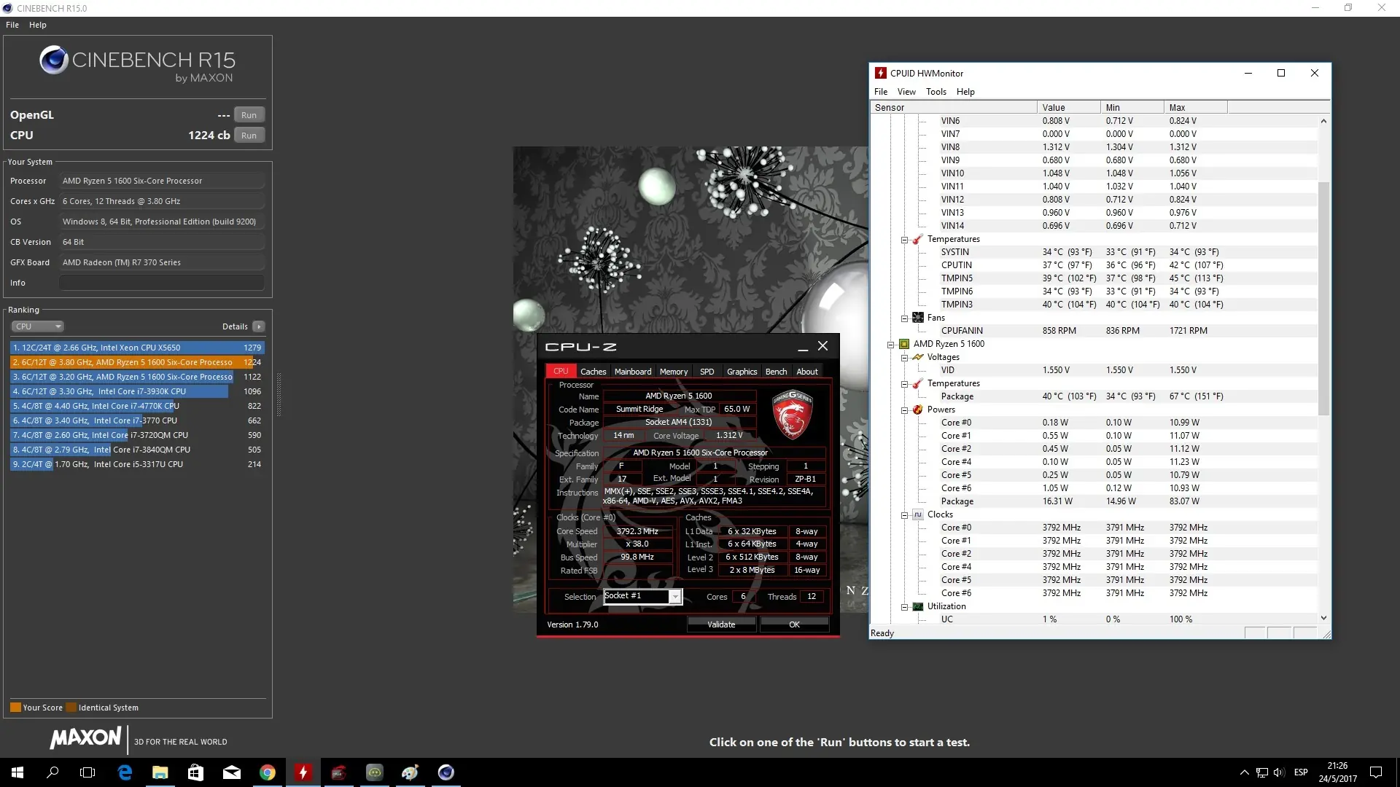Switch to HWMonitor taskbar icon
Viewport: 1400px width, 787px height.
pos(303,772)
